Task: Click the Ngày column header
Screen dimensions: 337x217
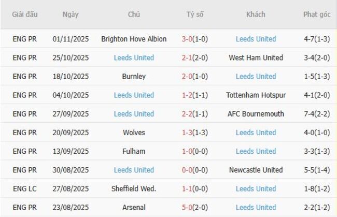Action: (x=71, y=15)
